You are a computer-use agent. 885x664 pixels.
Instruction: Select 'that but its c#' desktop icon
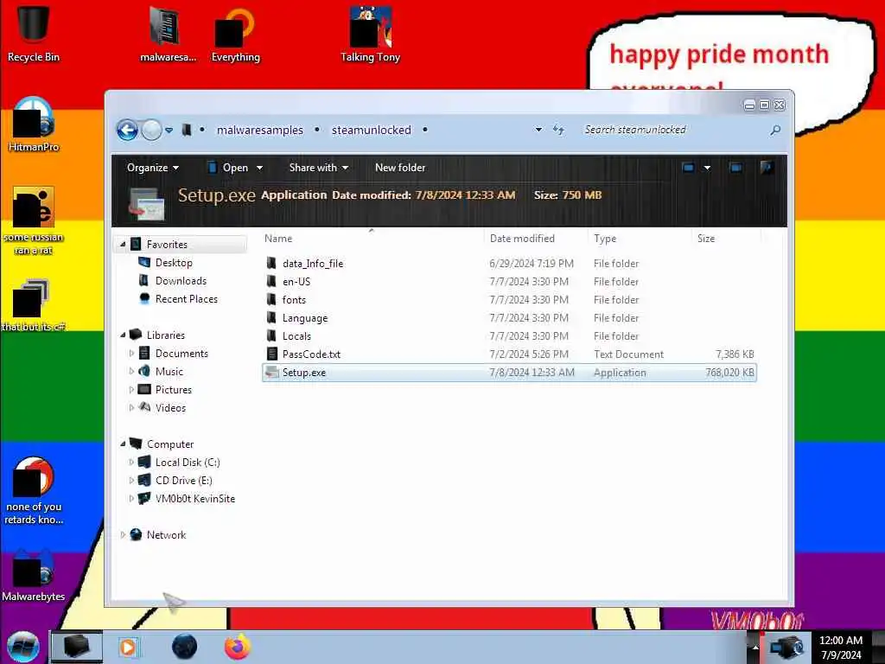click(34, 305)
